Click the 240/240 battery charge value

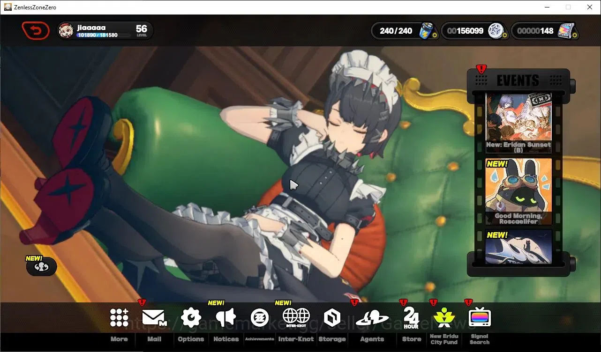click(x=396, y=31)
